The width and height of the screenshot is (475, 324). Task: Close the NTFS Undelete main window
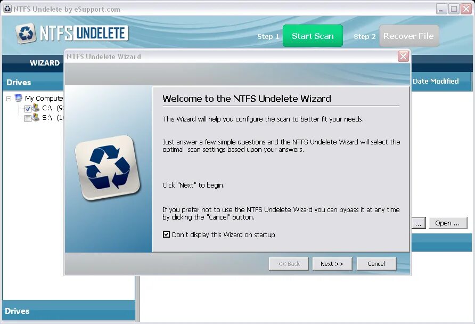pos(466,9)
